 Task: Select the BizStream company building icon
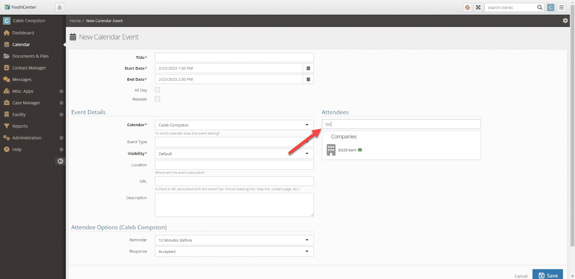[x=331, y=150]
